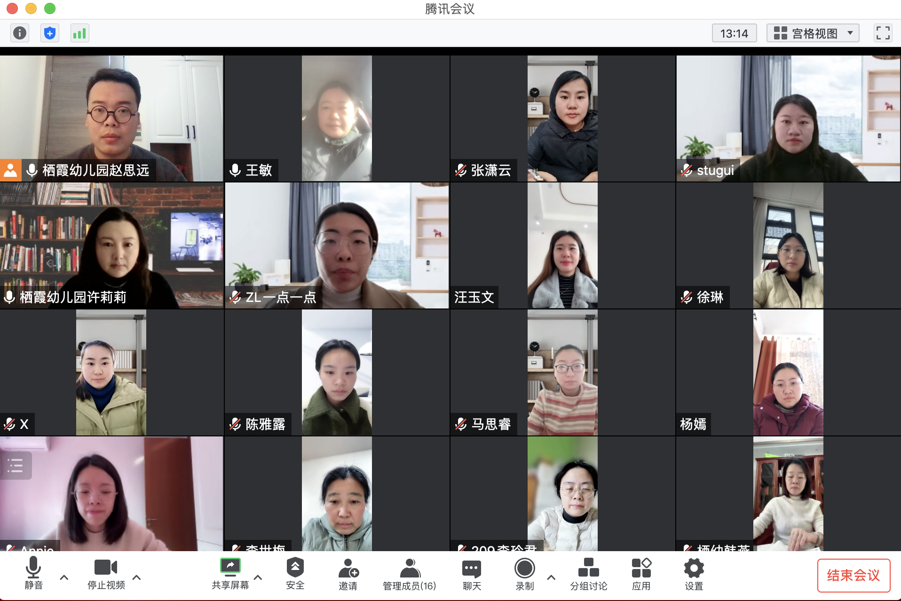Open 管理成员(16) participant list
The image size is (901, 601).
tap(409, 574)
